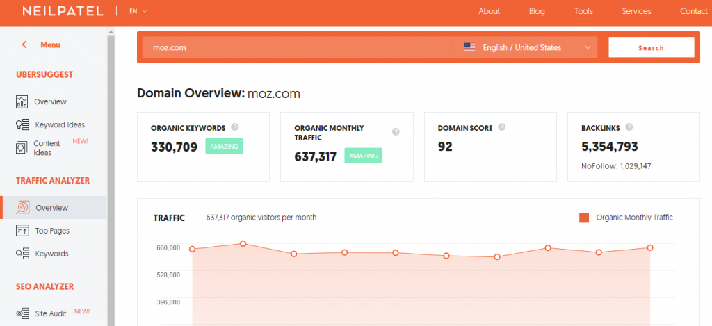Click the Site Audit eye icon
This screenshot has width=712, height=326.
[x=22, y=313]
